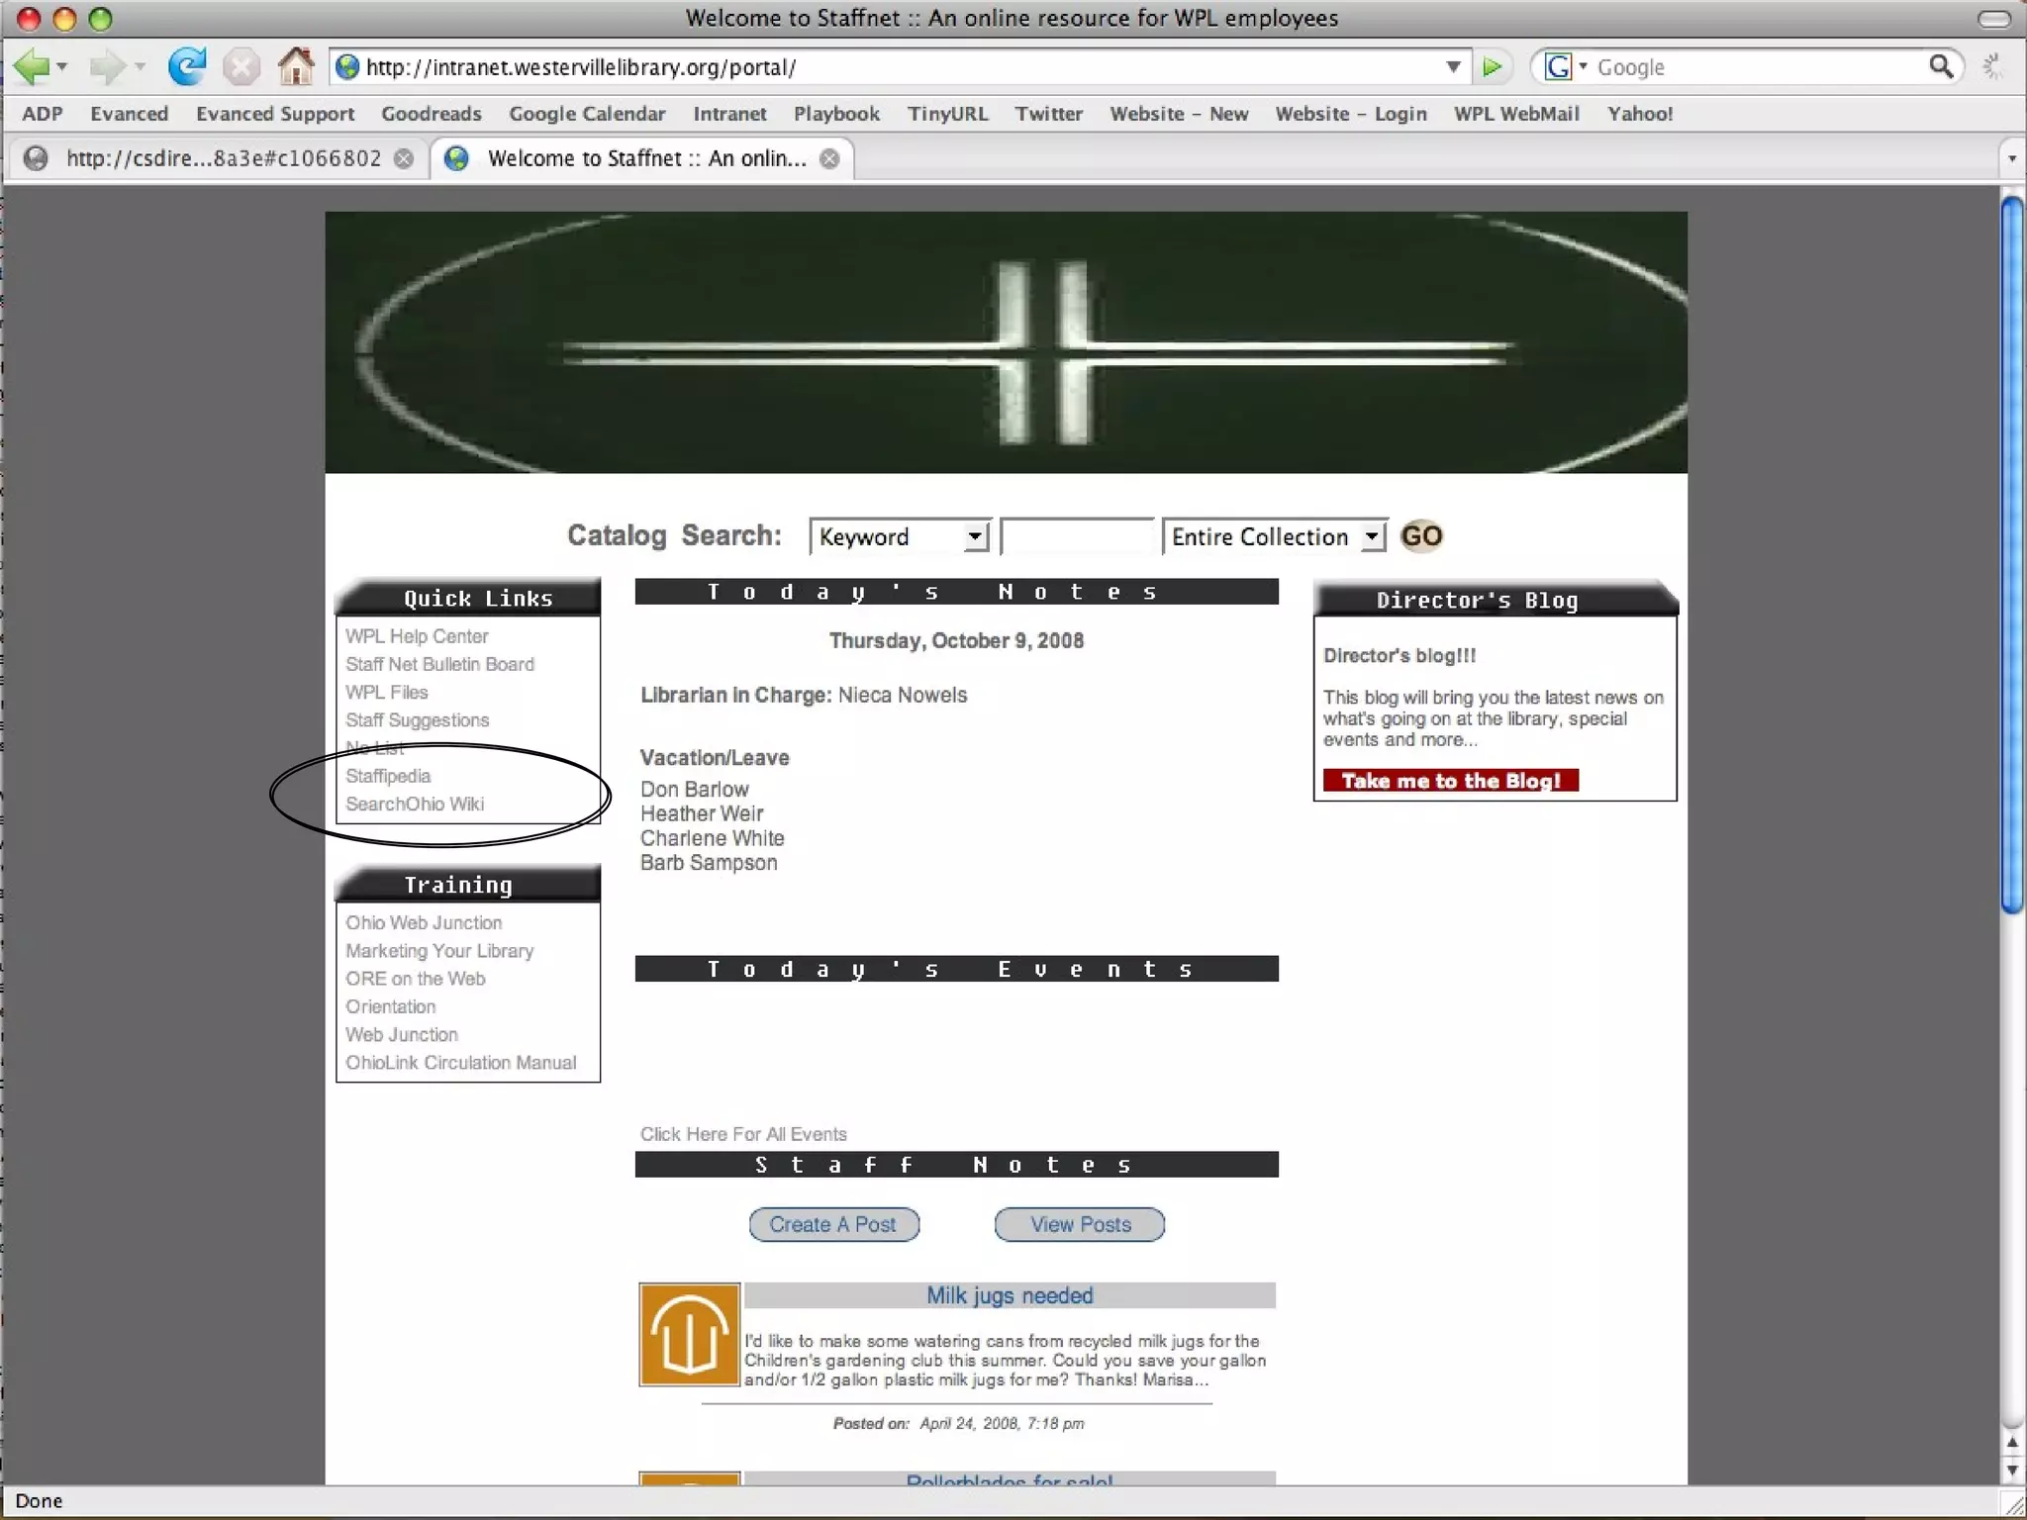Click the Create A Post button
2027x1520 pixels.
tap(833, 1224)
